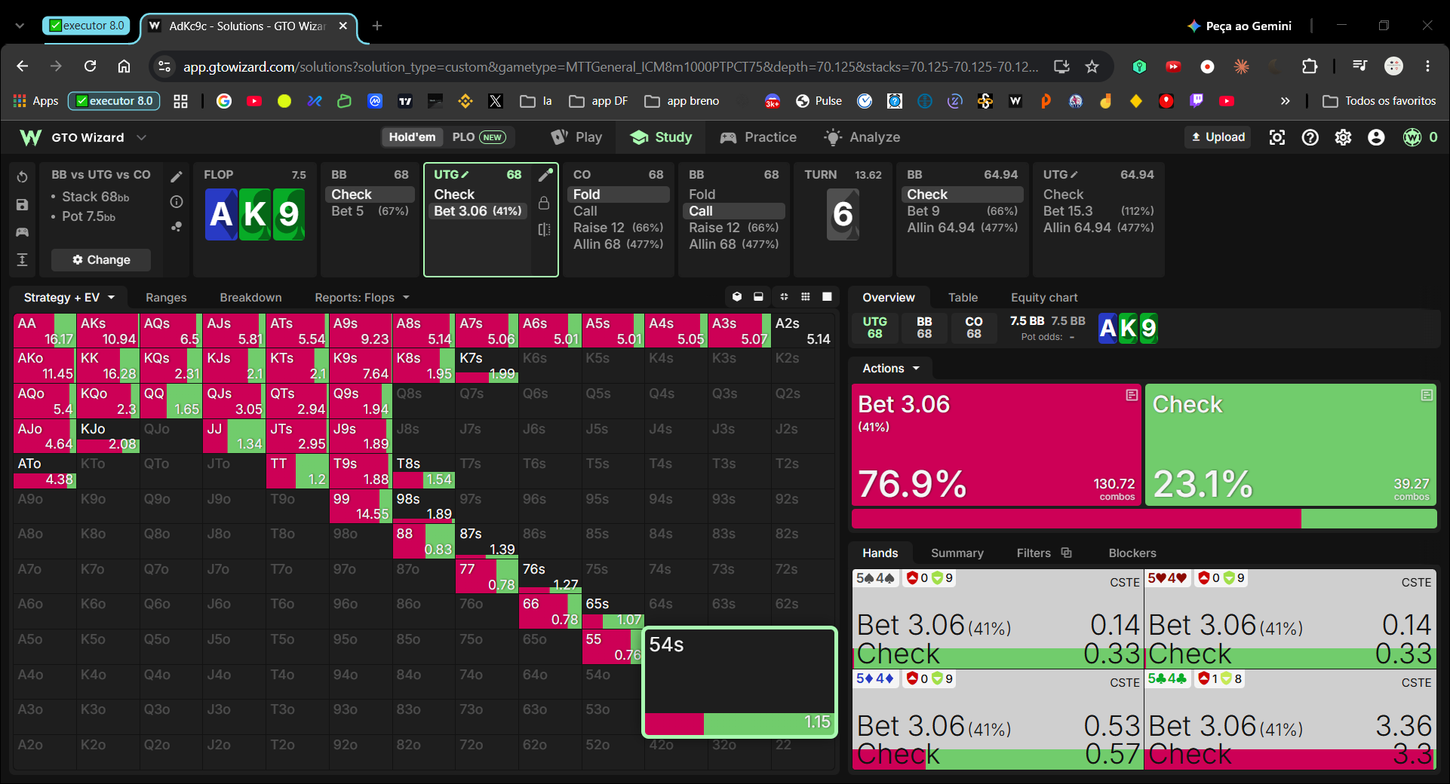Click the detail icon on the Check action card
Viewport: 1450px width, 784px height.
pos(1427,395)
